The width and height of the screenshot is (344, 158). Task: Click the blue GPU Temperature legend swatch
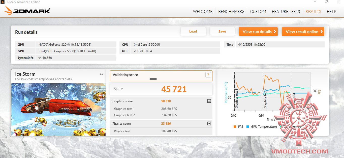(248, 127)
